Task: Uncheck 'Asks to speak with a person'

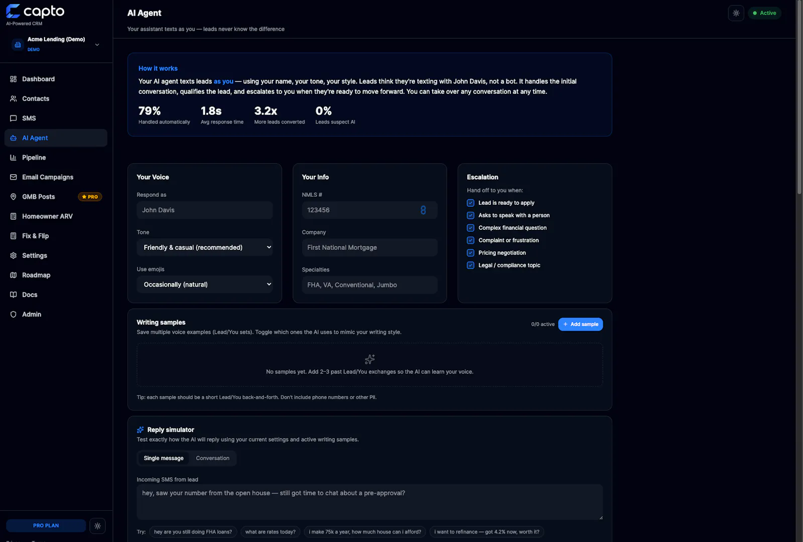Action: coord(471,215)
